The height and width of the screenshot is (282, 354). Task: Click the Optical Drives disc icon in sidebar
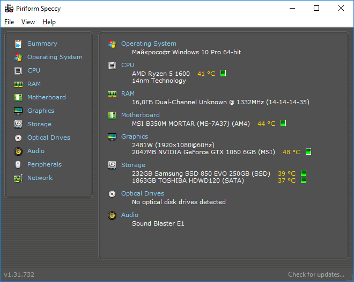pyautogui.click(x=18, y=138)
